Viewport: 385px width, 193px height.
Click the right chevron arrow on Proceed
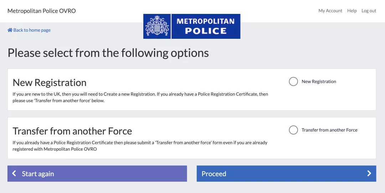coord(369,174)
